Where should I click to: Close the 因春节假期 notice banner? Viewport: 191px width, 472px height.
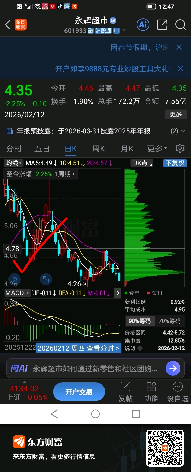coord(179,47)
